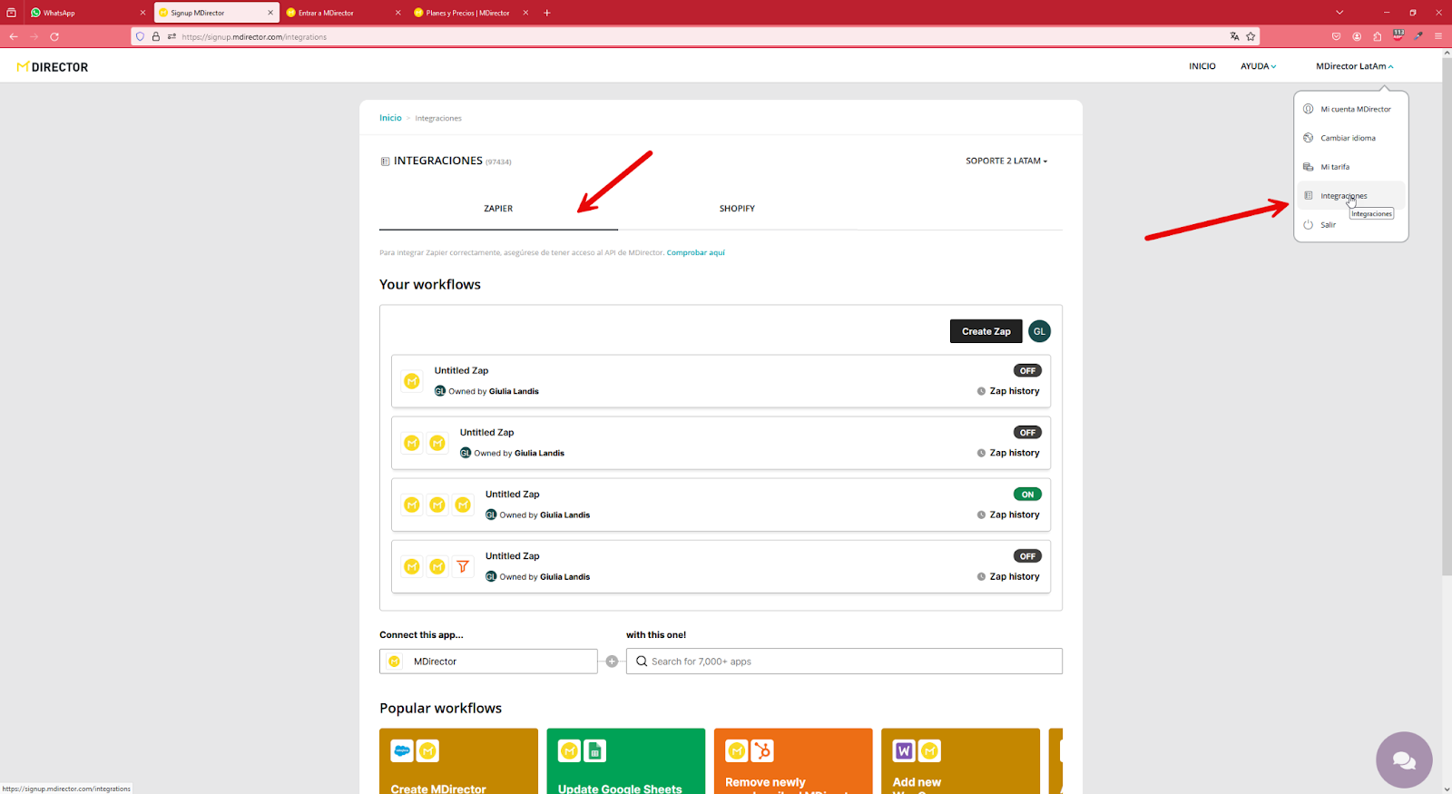Viewport: 1452px width, 794px height.
Task: Turn off the third Zap's ON toggle
Action: click(x=1027, y=495)
